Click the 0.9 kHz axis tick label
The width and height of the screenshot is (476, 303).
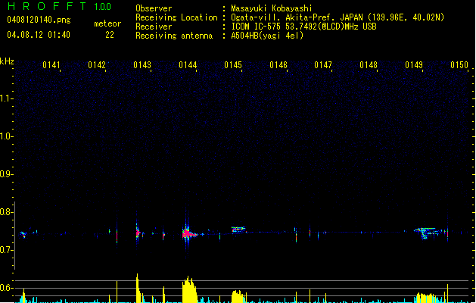coord(6,173)
